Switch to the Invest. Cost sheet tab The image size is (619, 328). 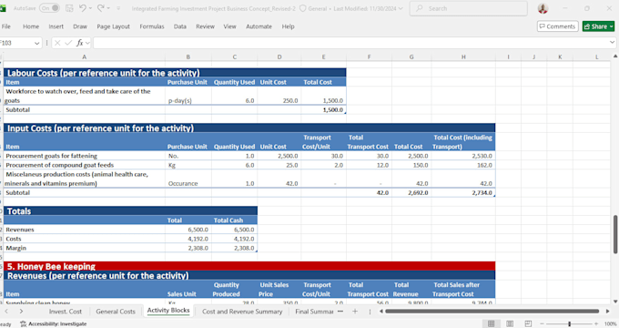point(66,312)
